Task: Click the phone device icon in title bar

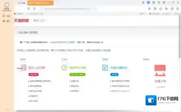Action: point(143,2)
